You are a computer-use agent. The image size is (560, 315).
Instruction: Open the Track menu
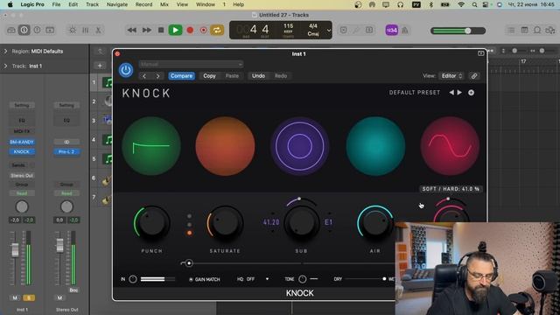point(92,4)
